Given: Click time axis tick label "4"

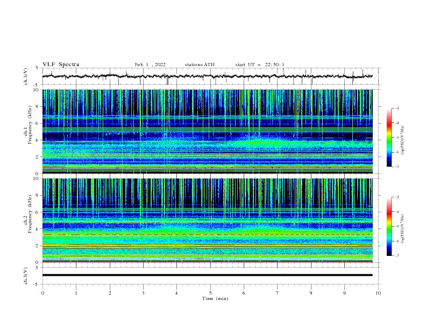Looking at the screenshot, I should point(176,293).
